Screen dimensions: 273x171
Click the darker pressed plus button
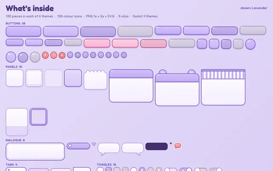[78, 55]
